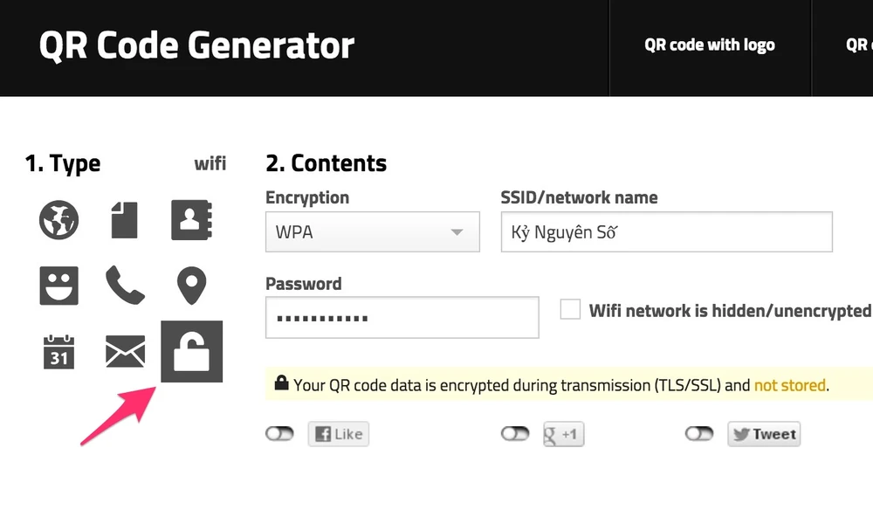Turn on the Tweet toggle switch
The image size is (873, 510).
[x=699, y=434]
